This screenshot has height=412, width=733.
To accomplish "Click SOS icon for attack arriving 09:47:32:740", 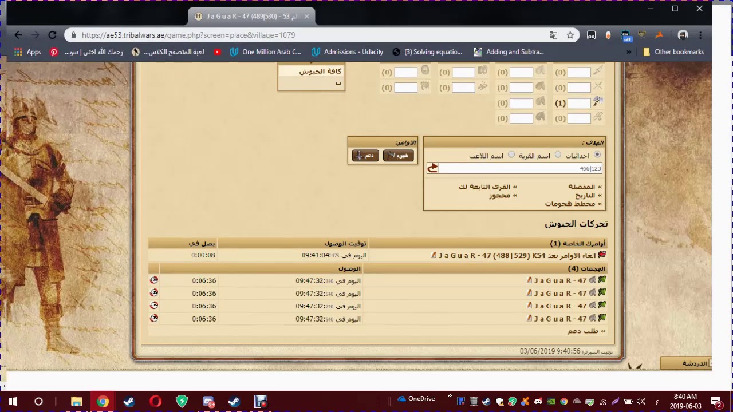I will 154,306.
